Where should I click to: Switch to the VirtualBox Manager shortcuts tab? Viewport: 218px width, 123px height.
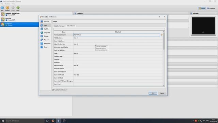59,26
